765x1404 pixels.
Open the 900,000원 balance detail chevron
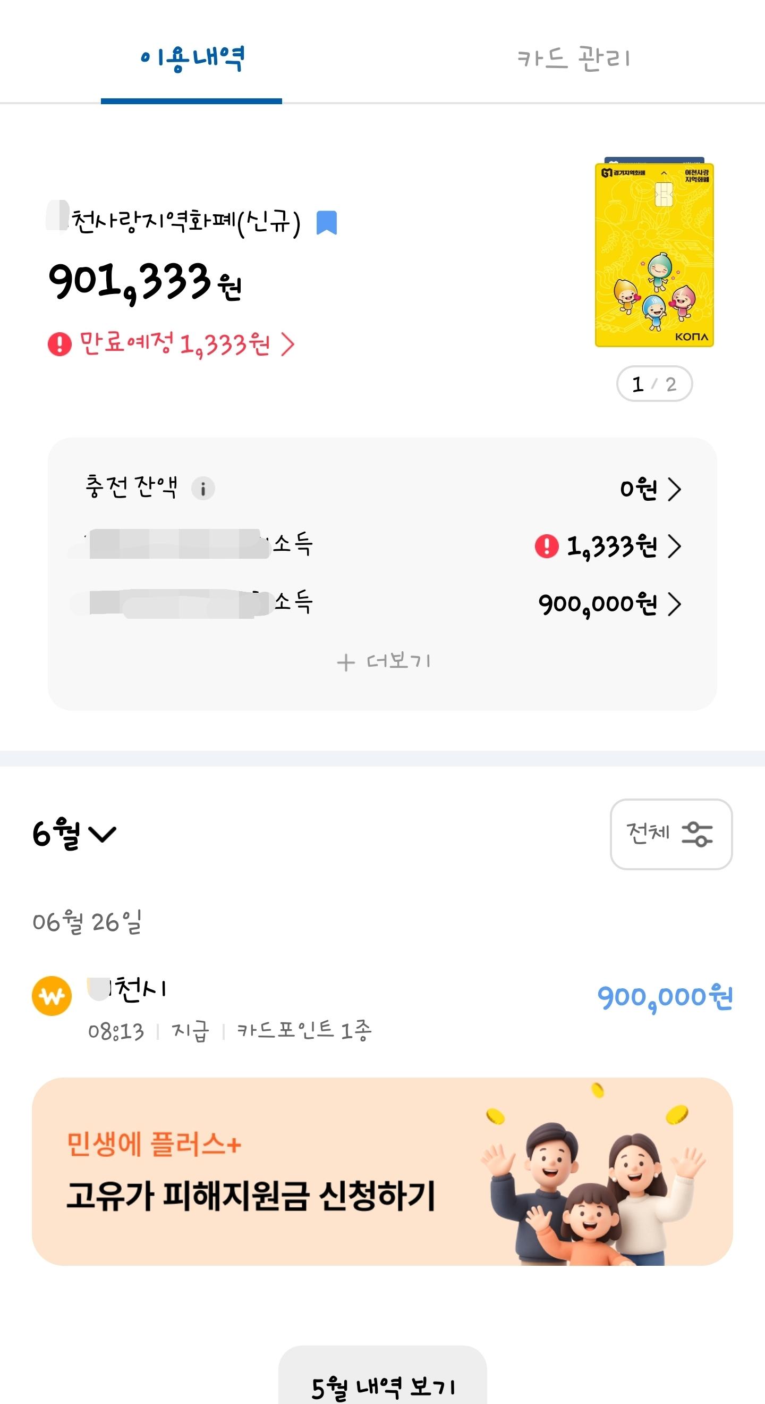675,604
